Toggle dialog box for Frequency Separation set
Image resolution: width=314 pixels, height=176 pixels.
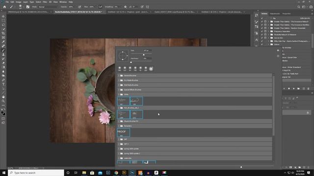coord(265,31)
